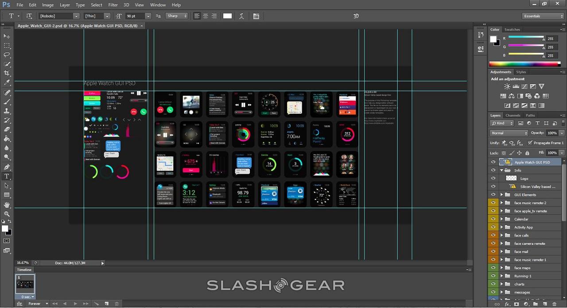567x308 pixels.
Task: Click the Delete layer trash icon
Action: point(555,304)
